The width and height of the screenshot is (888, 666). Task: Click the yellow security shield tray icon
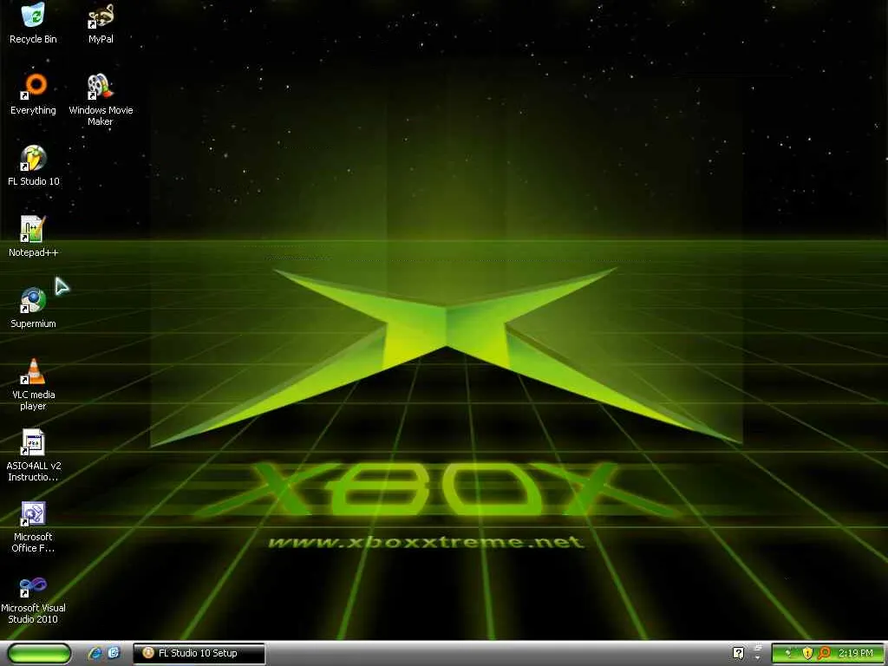click(x=807, y=653)
